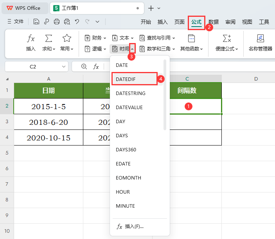
Task: Click the print preview icon
Action: (x=67, y=22)
